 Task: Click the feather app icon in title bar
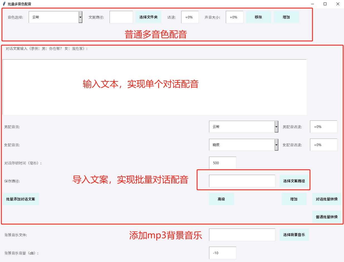pos(4,4)
